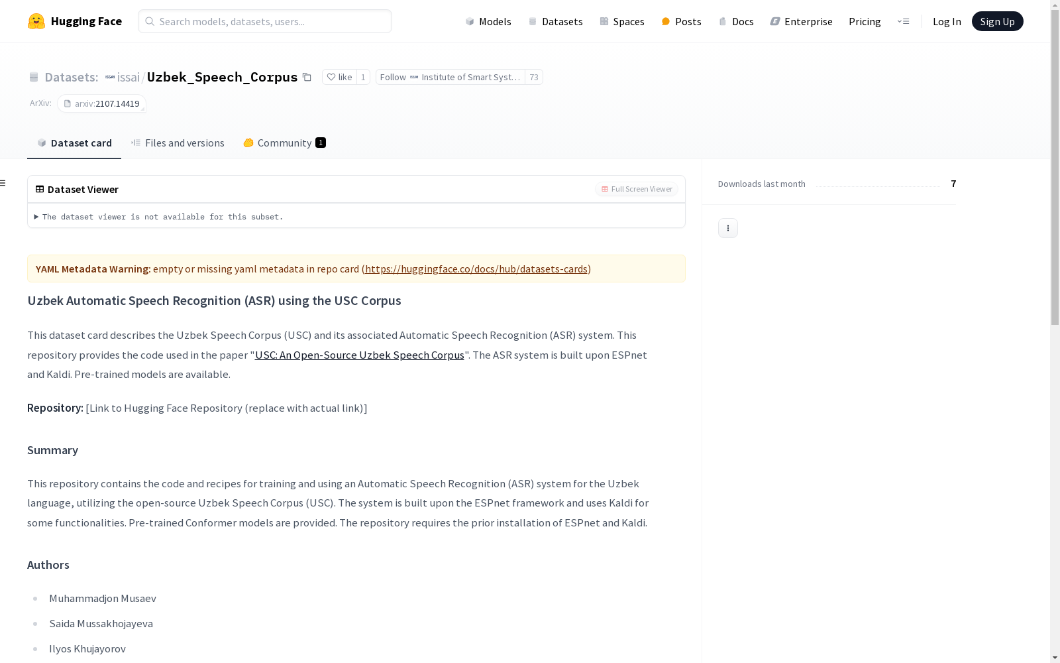Open the Community tab
Viewport: 1060px width, 663px height.
(284, 143)
